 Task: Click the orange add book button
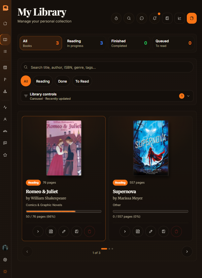pyautogui.click(x=192, y=18)
